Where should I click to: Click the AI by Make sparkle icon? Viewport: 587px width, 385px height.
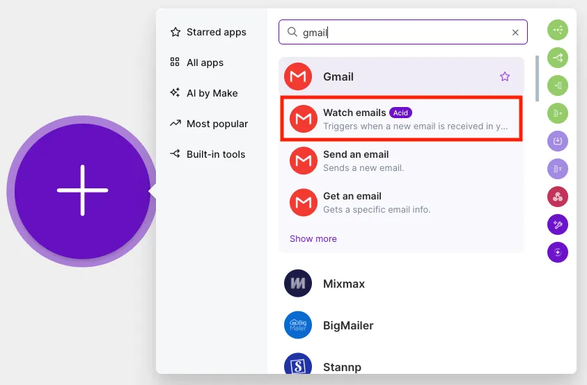click(175, 92)
